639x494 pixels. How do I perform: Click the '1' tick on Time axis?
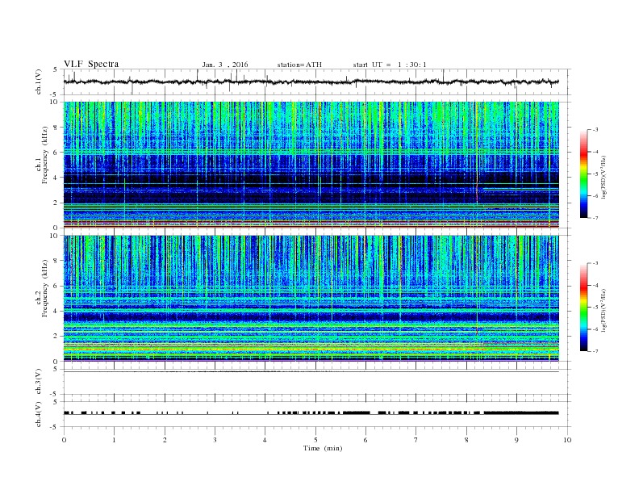coord(115,440)
